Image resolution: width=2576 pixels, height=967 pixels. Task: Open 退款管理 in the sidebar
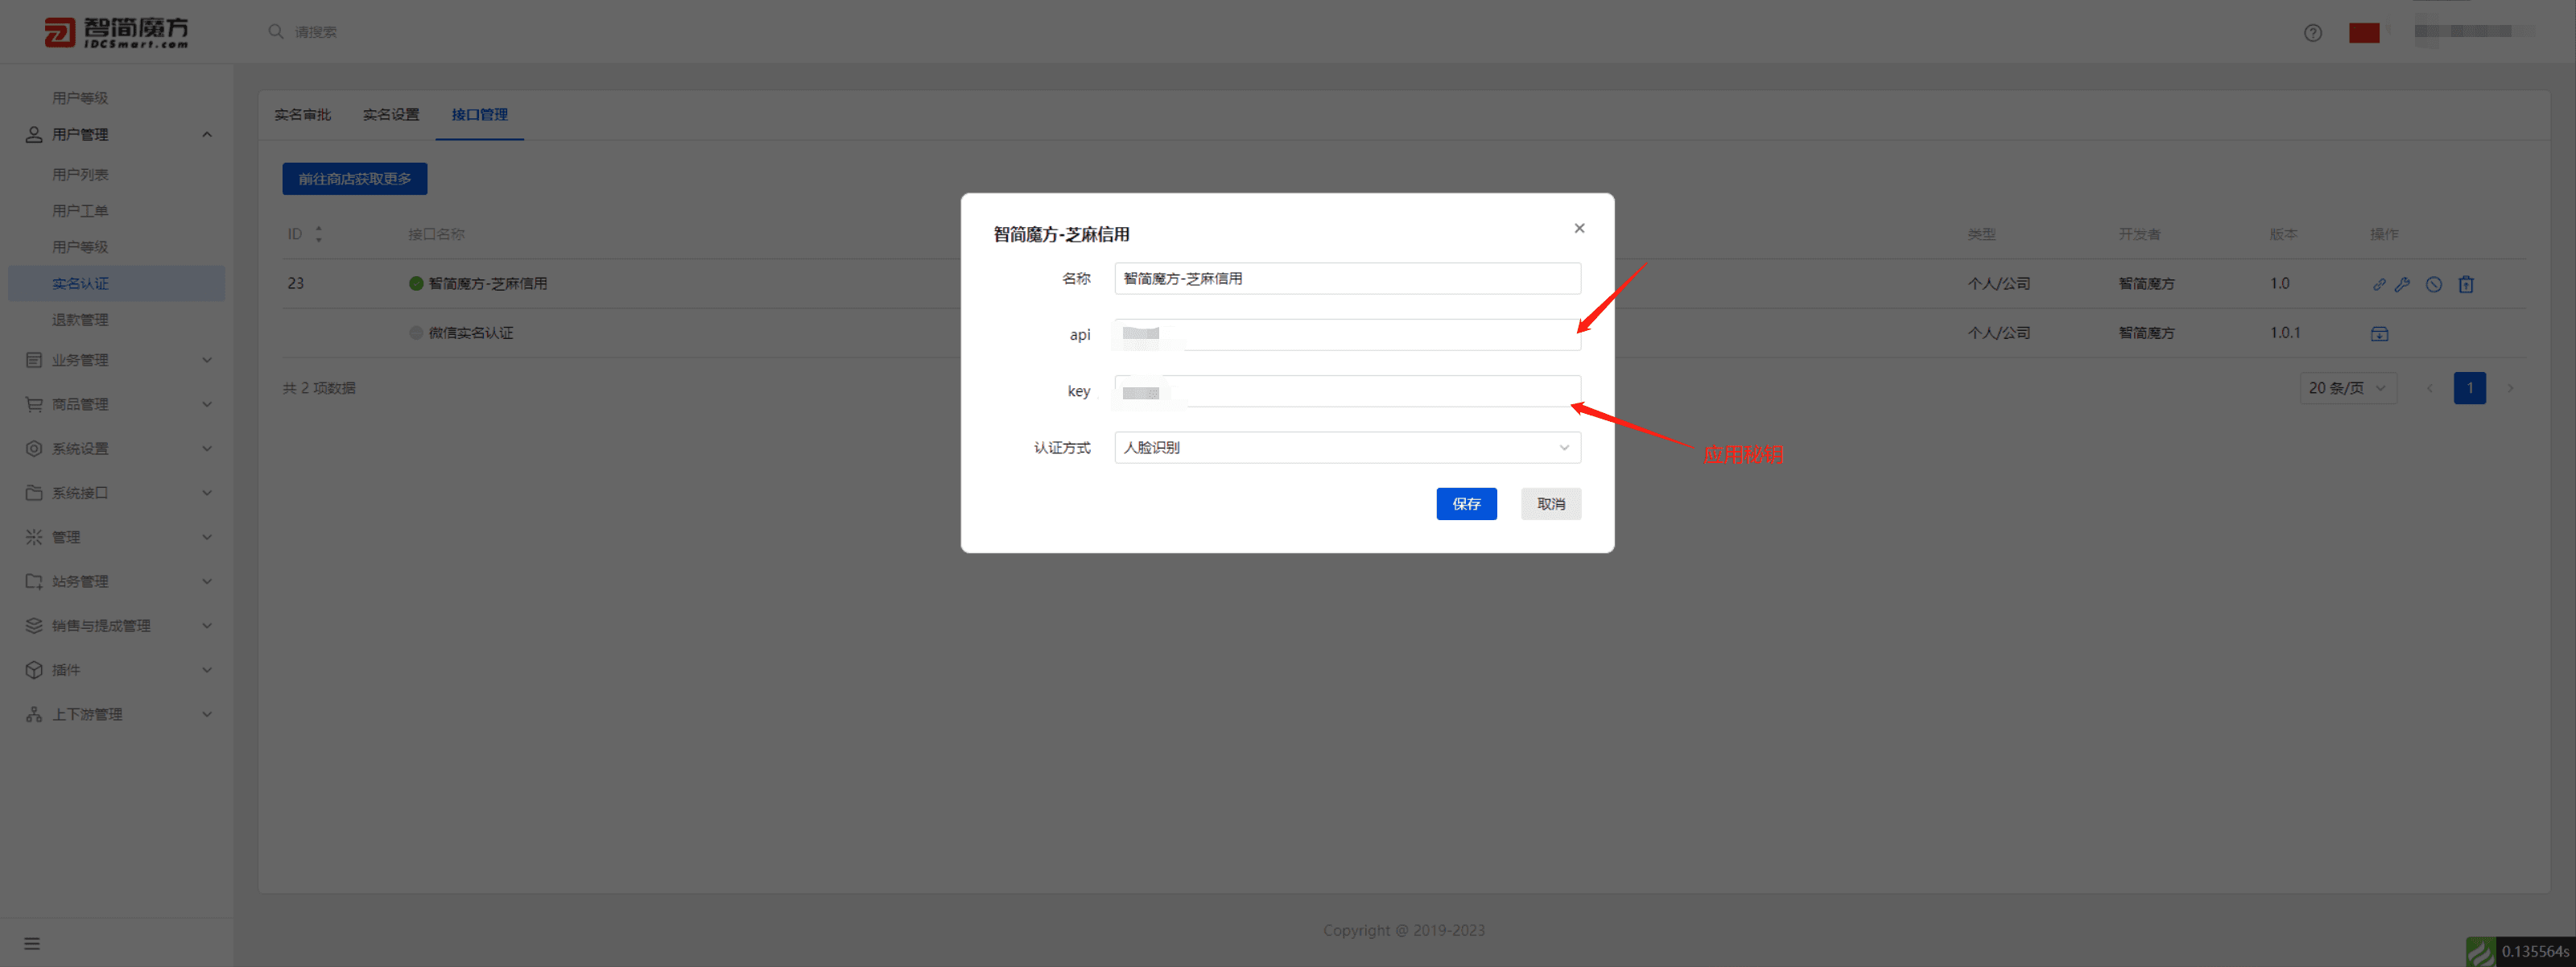(80, 319)
